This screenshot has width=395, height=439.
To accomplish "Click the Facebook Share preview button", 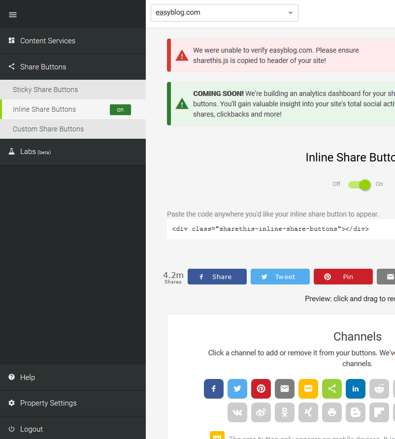I will click(217, 277).
